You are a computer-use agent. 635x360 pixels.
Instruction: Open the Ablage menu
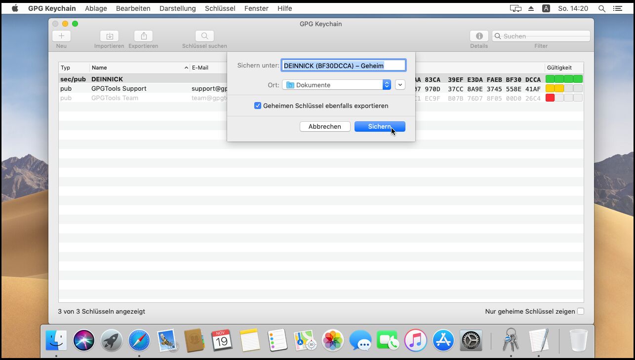96,8
